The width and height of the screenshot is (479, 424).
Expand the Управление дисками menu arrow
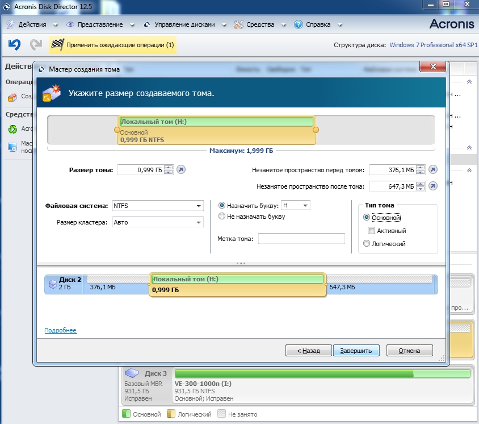224,25
